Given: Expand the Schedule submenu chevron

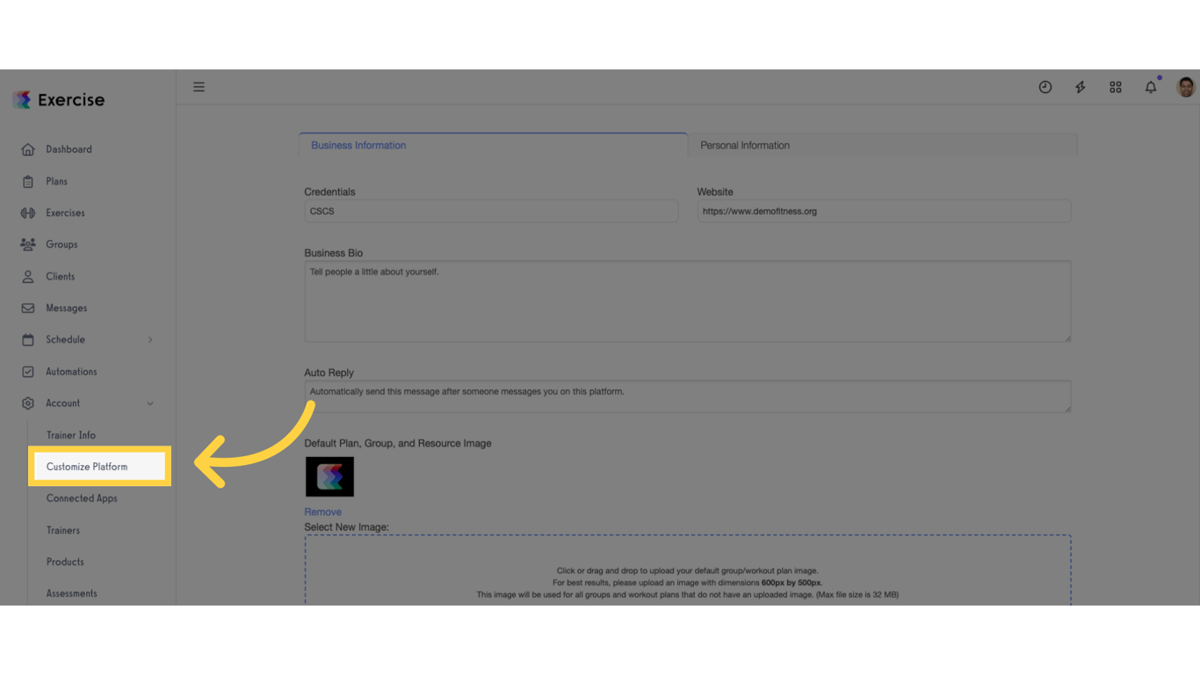Looking at the screenshot, I should 150,339.
